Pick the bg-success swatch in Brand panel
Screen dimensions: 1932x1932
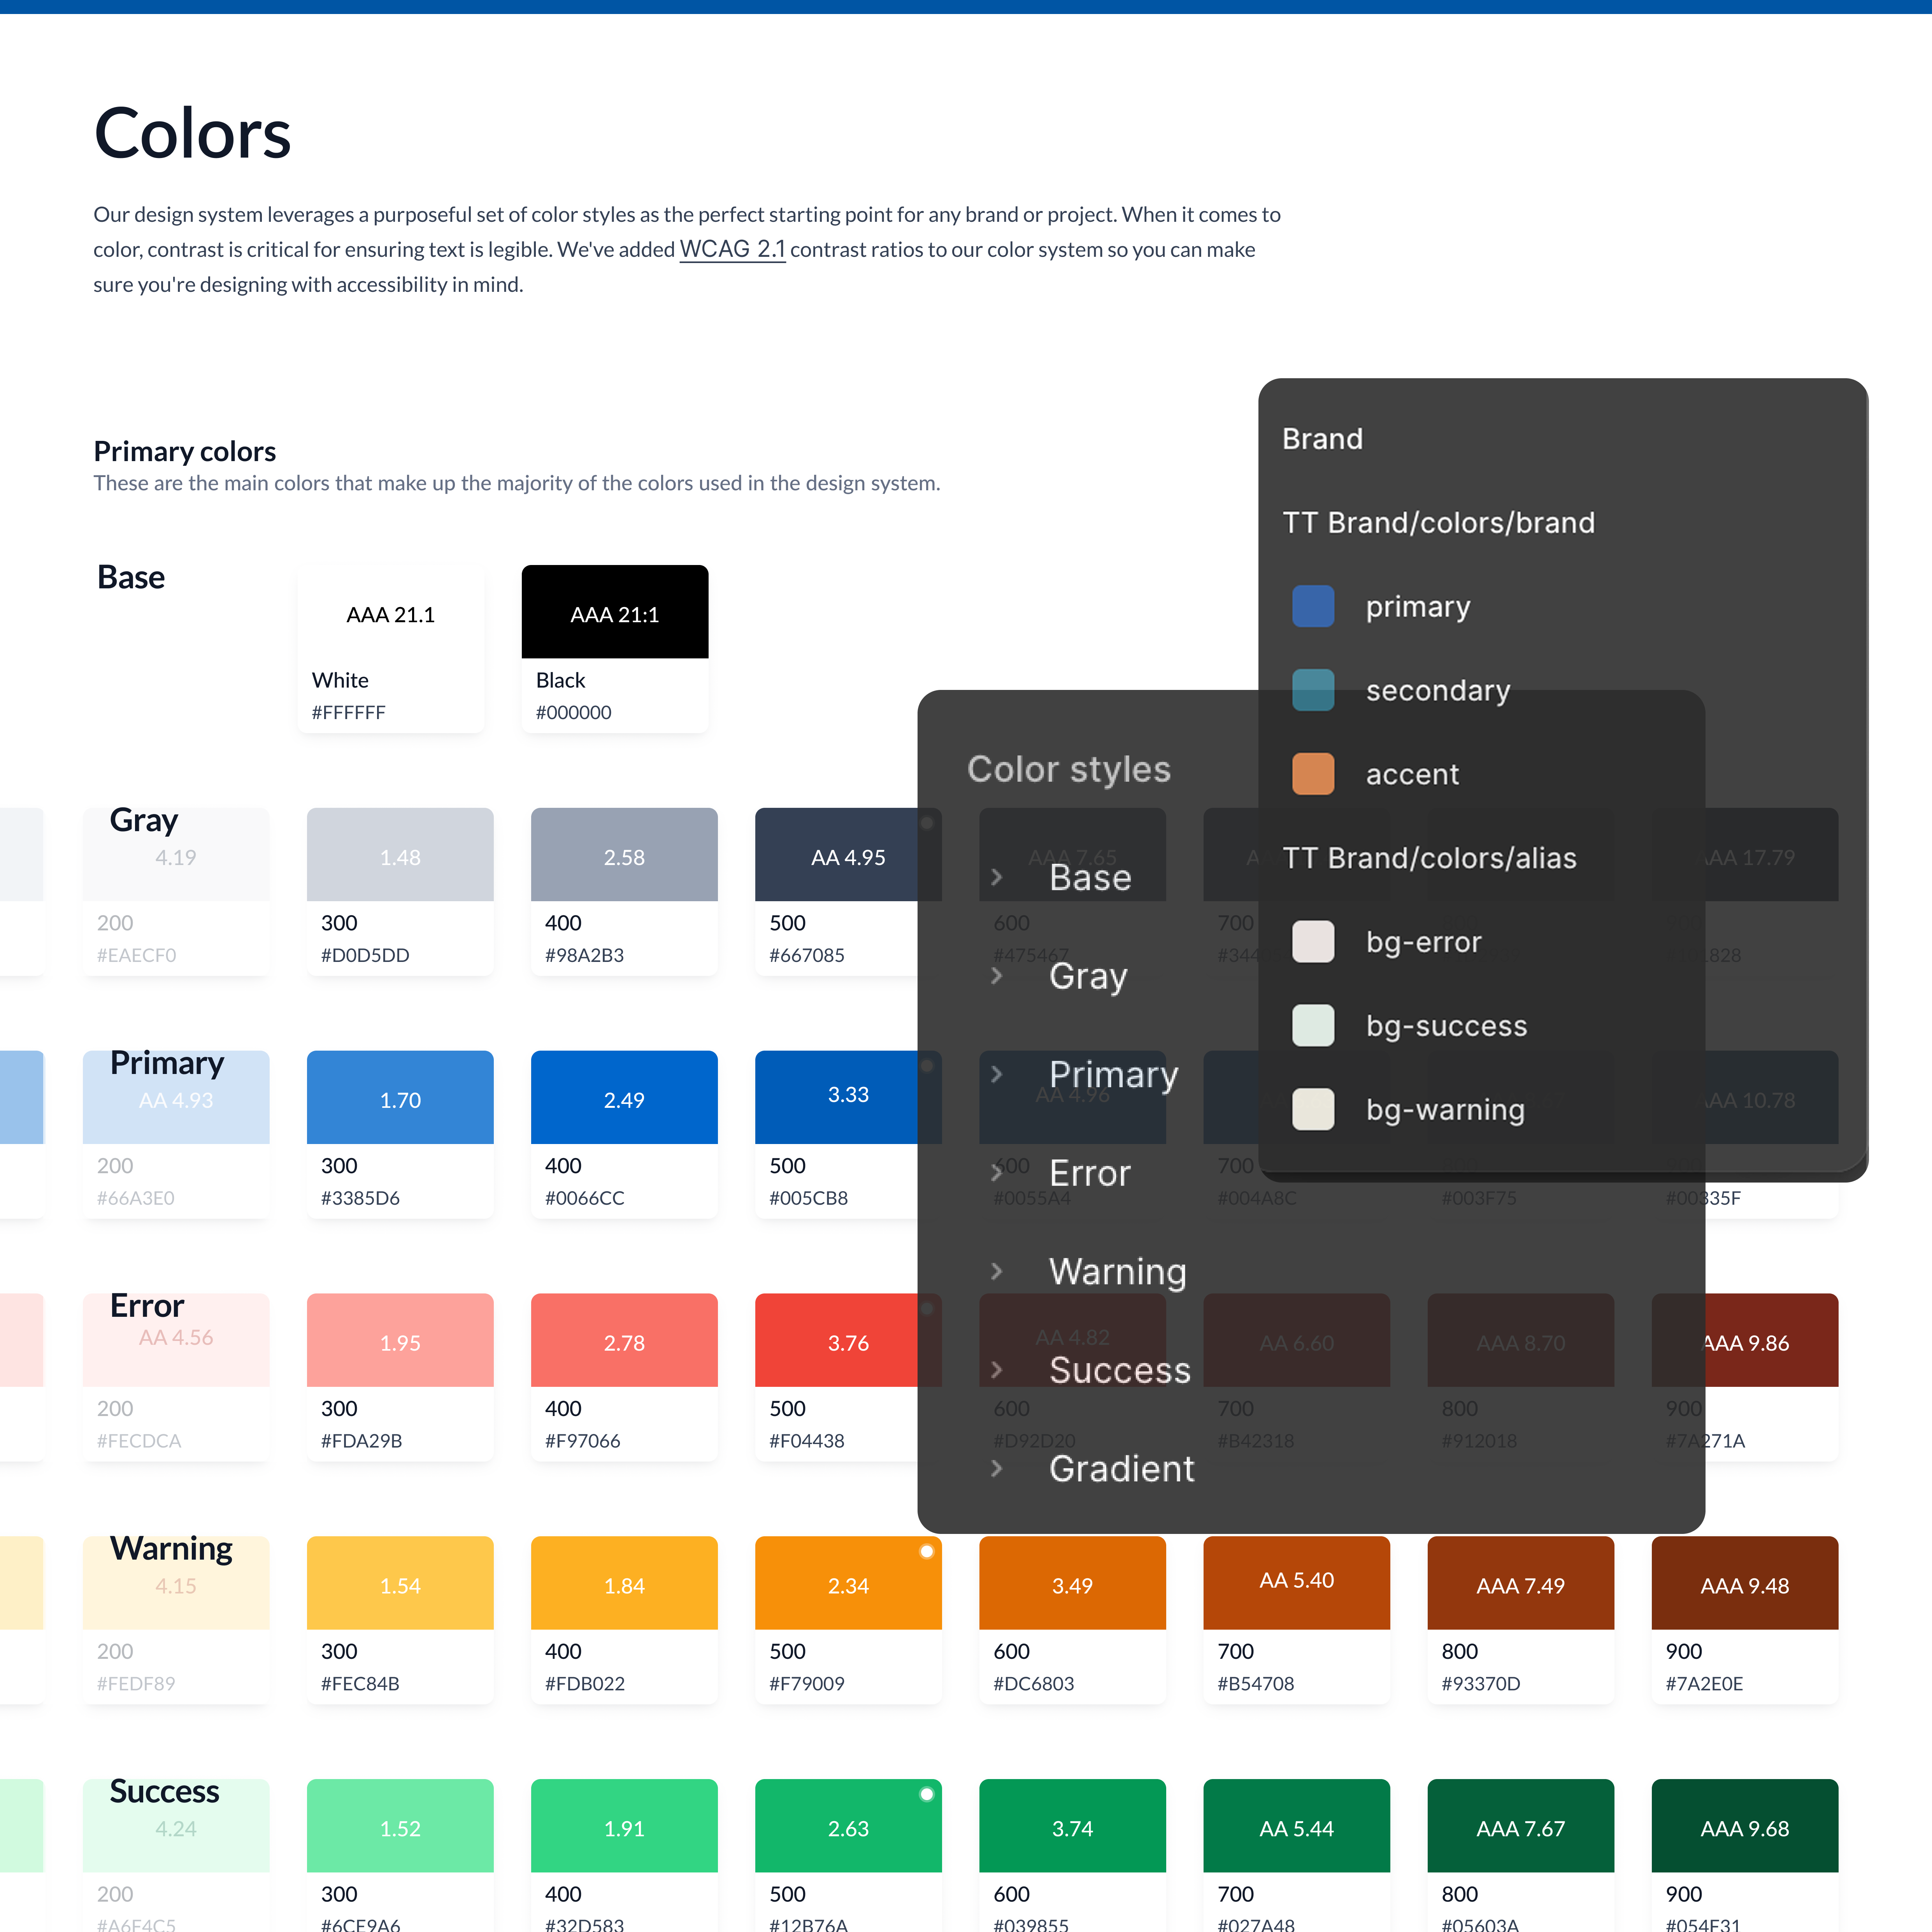click(1313, 1026)
